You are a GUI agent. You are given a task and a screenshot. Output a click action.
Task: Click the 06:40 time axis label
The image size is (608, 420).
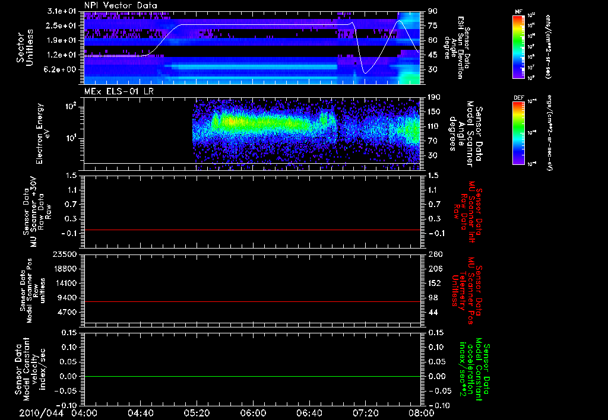[309, 413]
